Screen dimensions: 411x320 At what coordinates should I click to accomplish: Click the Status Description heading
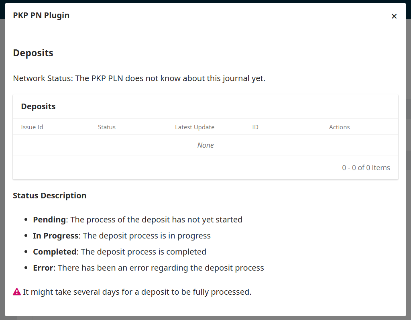[50, 196]
